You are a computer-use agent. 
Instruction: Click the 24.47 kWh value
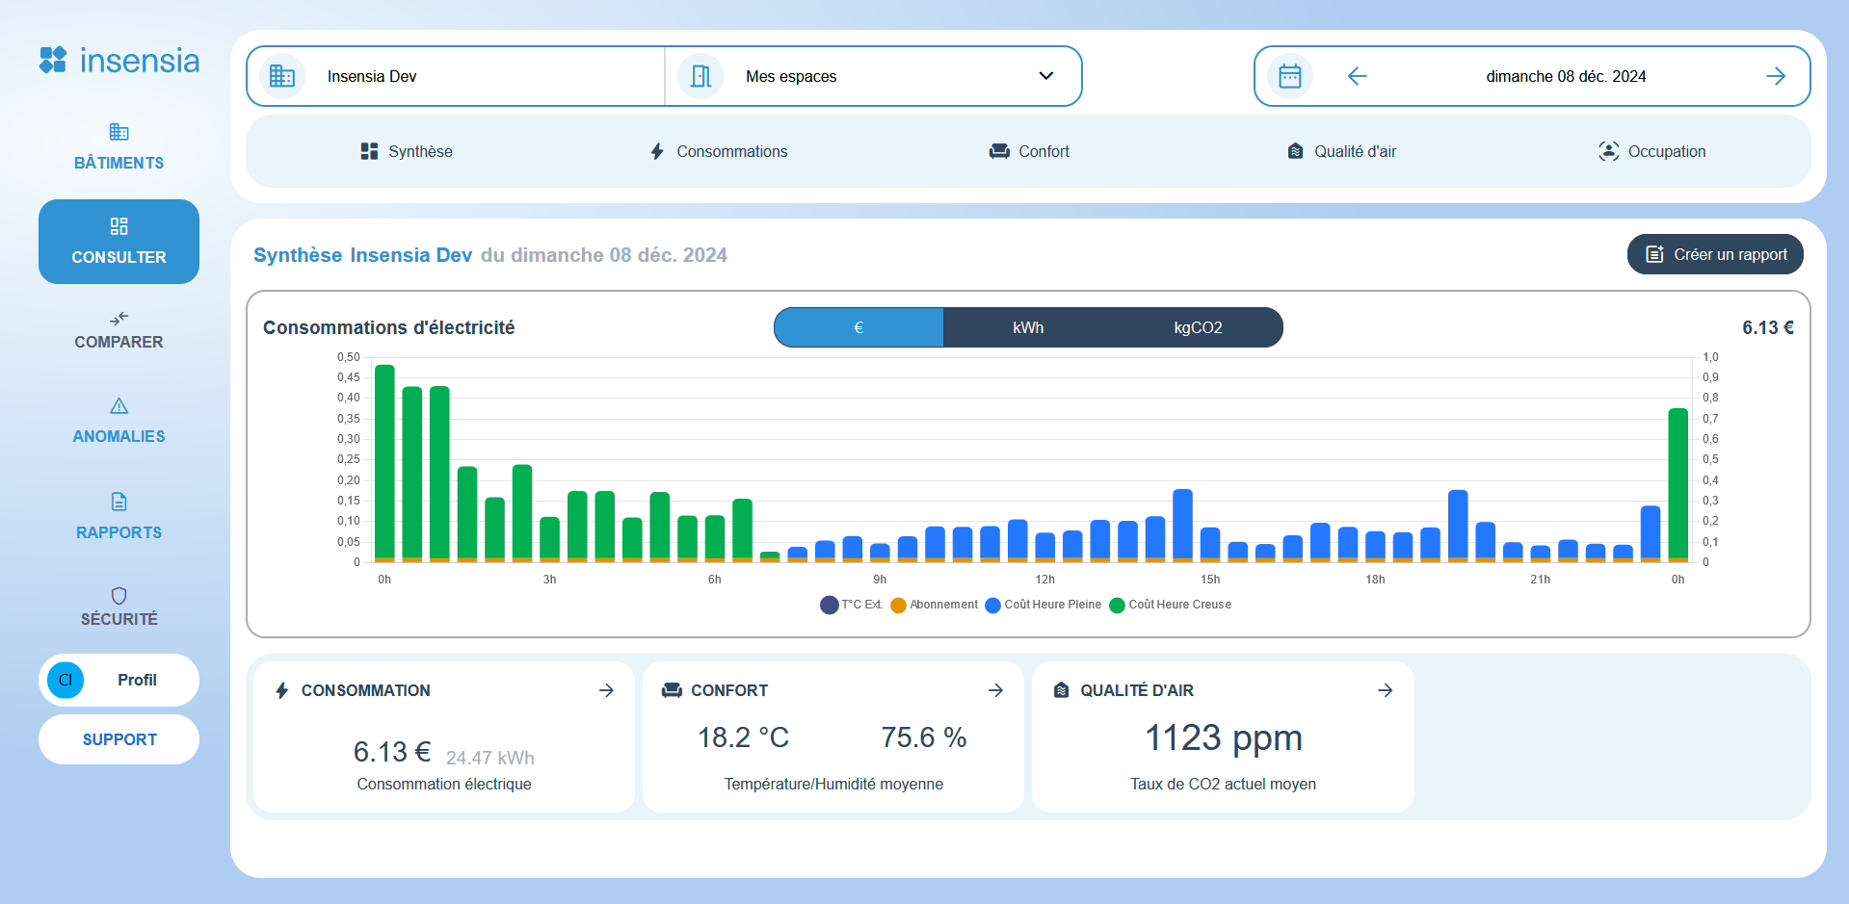tap(490, 758)
